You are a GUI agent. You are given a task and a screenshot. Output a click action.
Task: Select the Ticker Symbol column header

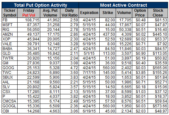(10, 13)
